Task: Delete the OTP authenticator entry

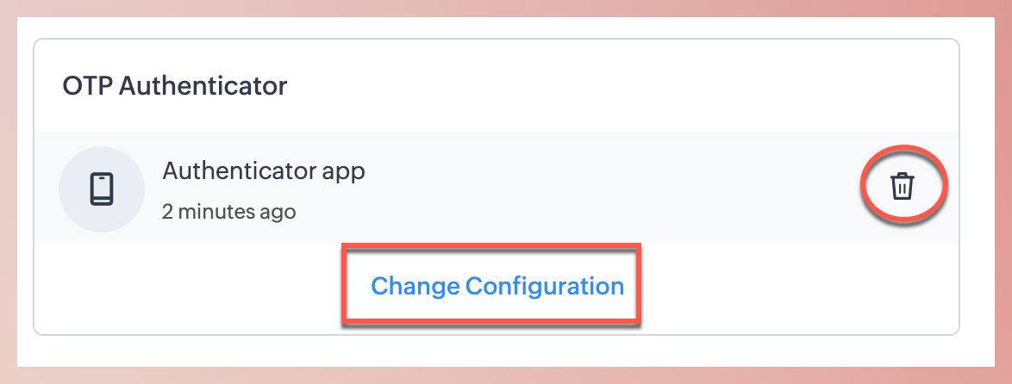Action: 902,186
